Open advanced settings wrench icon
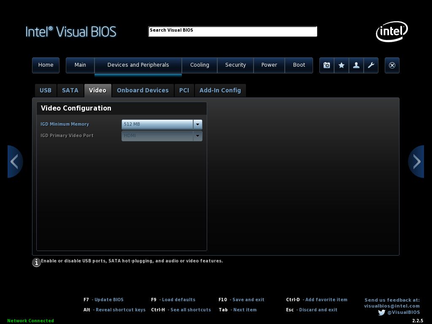The height and width of the screenshot is (324, 432). pos(371,65)
